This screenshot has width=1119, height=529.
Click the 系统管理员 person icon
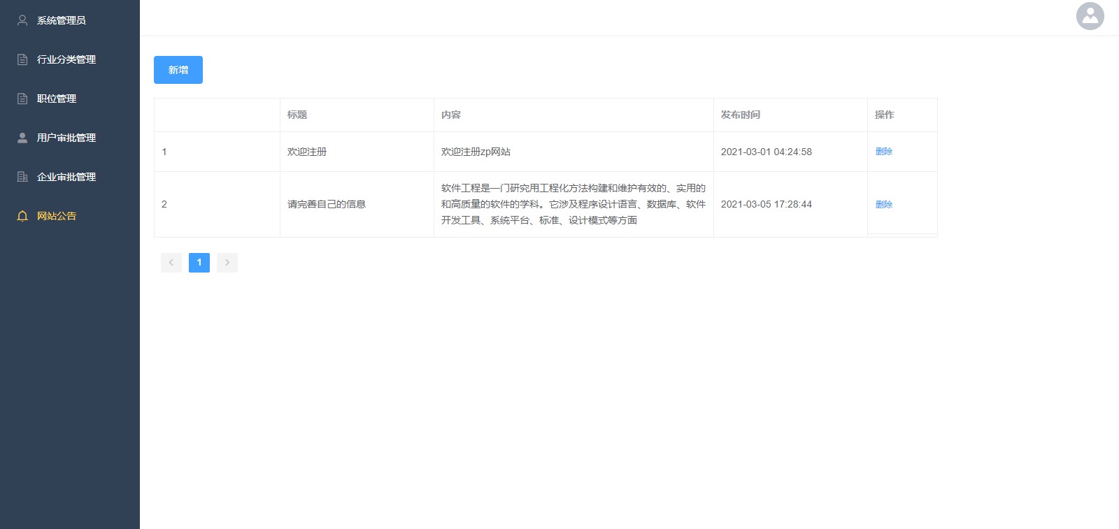(22, 20)
